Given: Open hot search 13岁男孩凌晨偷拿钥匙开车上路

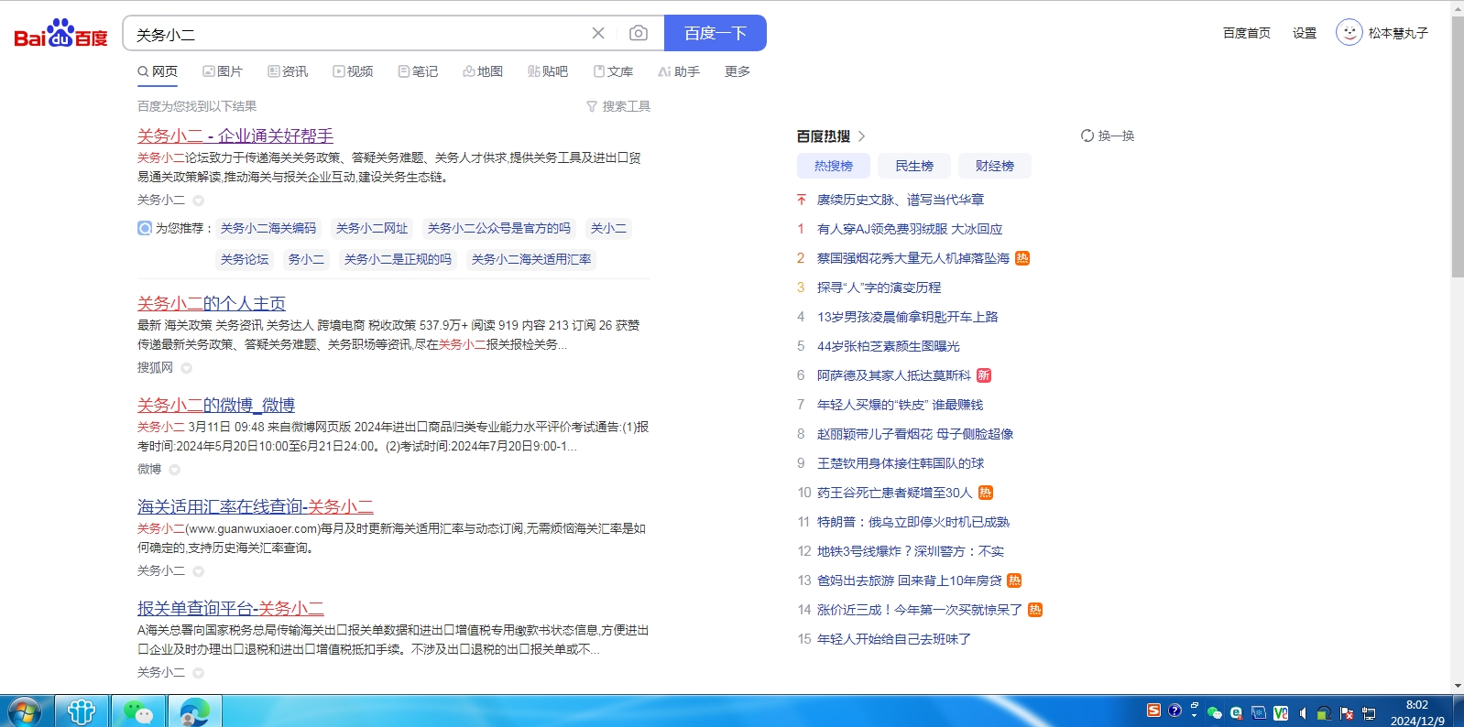Looking at the screenshot, I should (908, 317).
